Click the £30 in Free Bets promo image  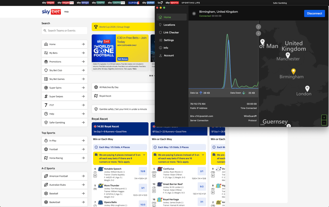104,48
